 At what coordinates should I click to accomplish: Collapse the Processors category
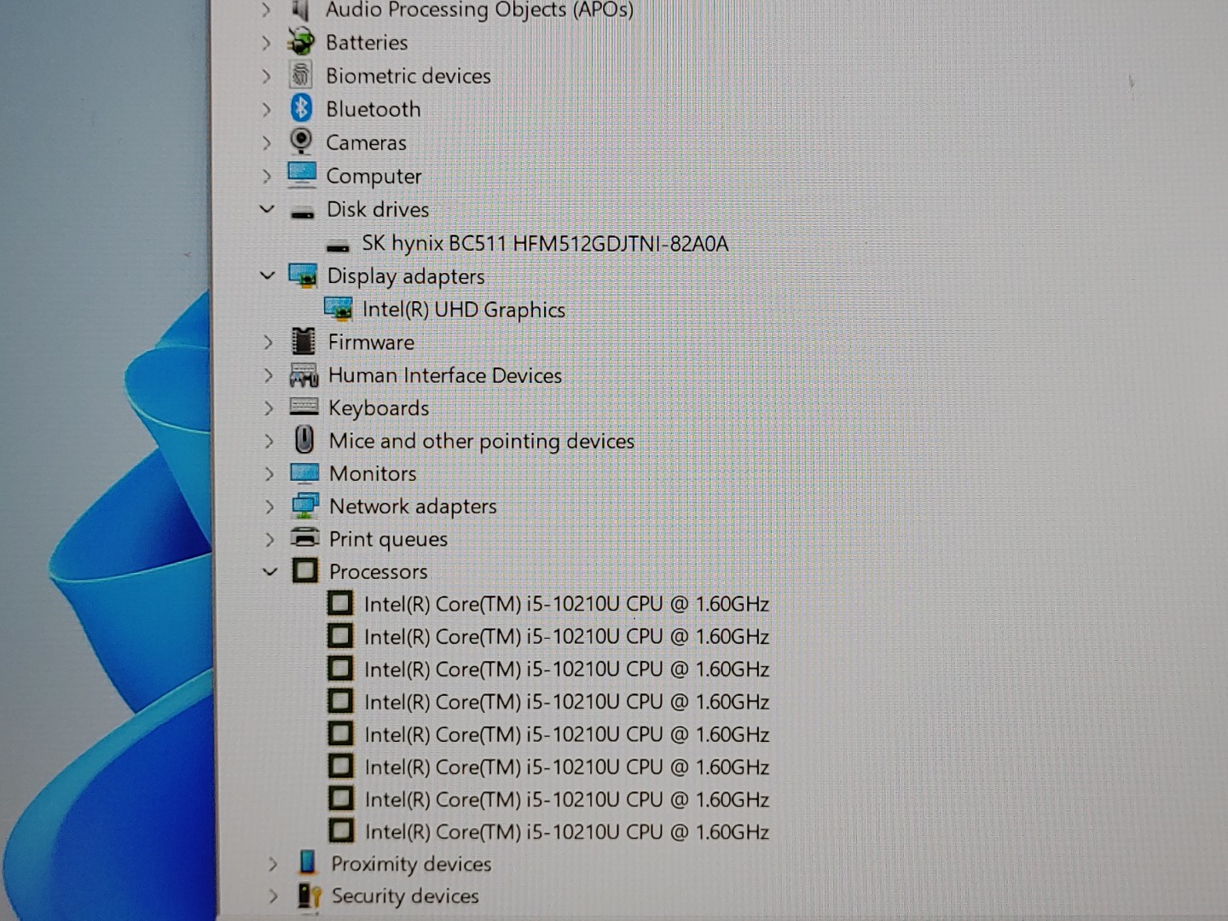click(x=270, y=571)
